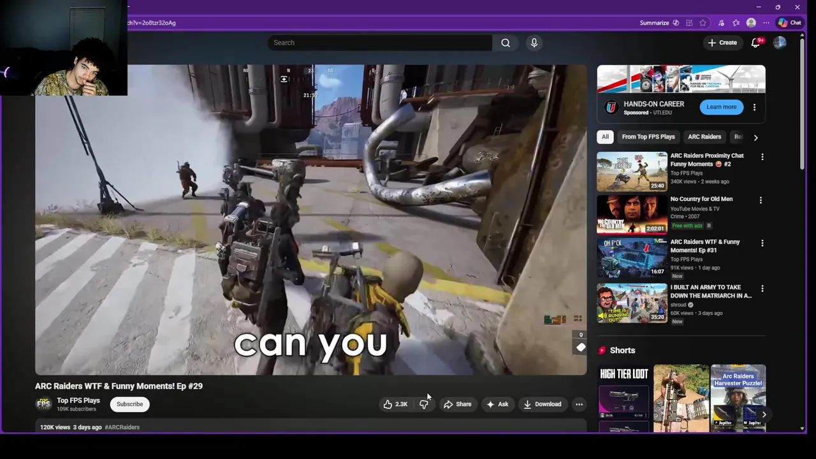Open options for shroud's Matriarch video
Image resolution: width=816 pixels, height=459 pixels.
point(762,289)
